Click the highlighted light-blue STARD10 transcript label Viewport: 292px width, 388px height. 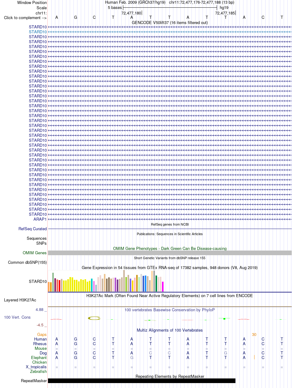click(x=38, y=32)
